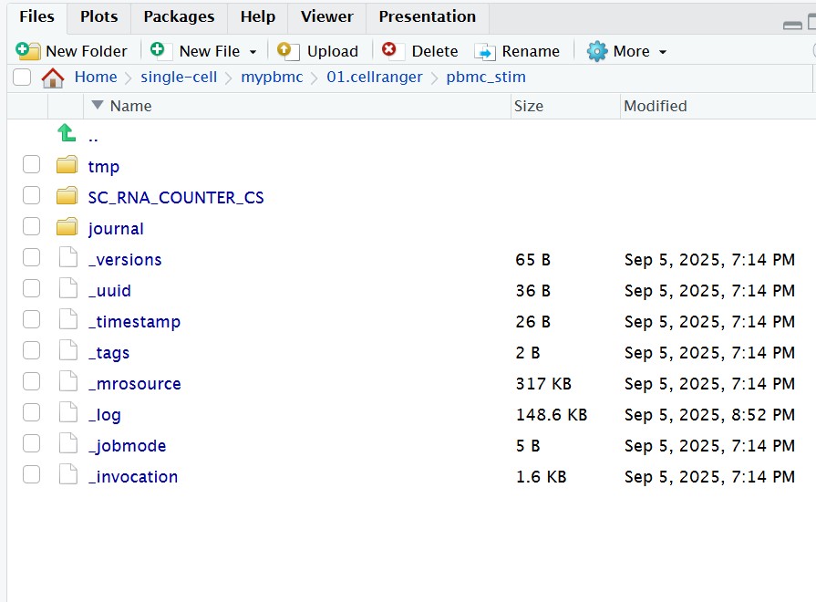Viewport: 816px width, 602px height.
Task: Open the _invocation file name
Action: 133,476
